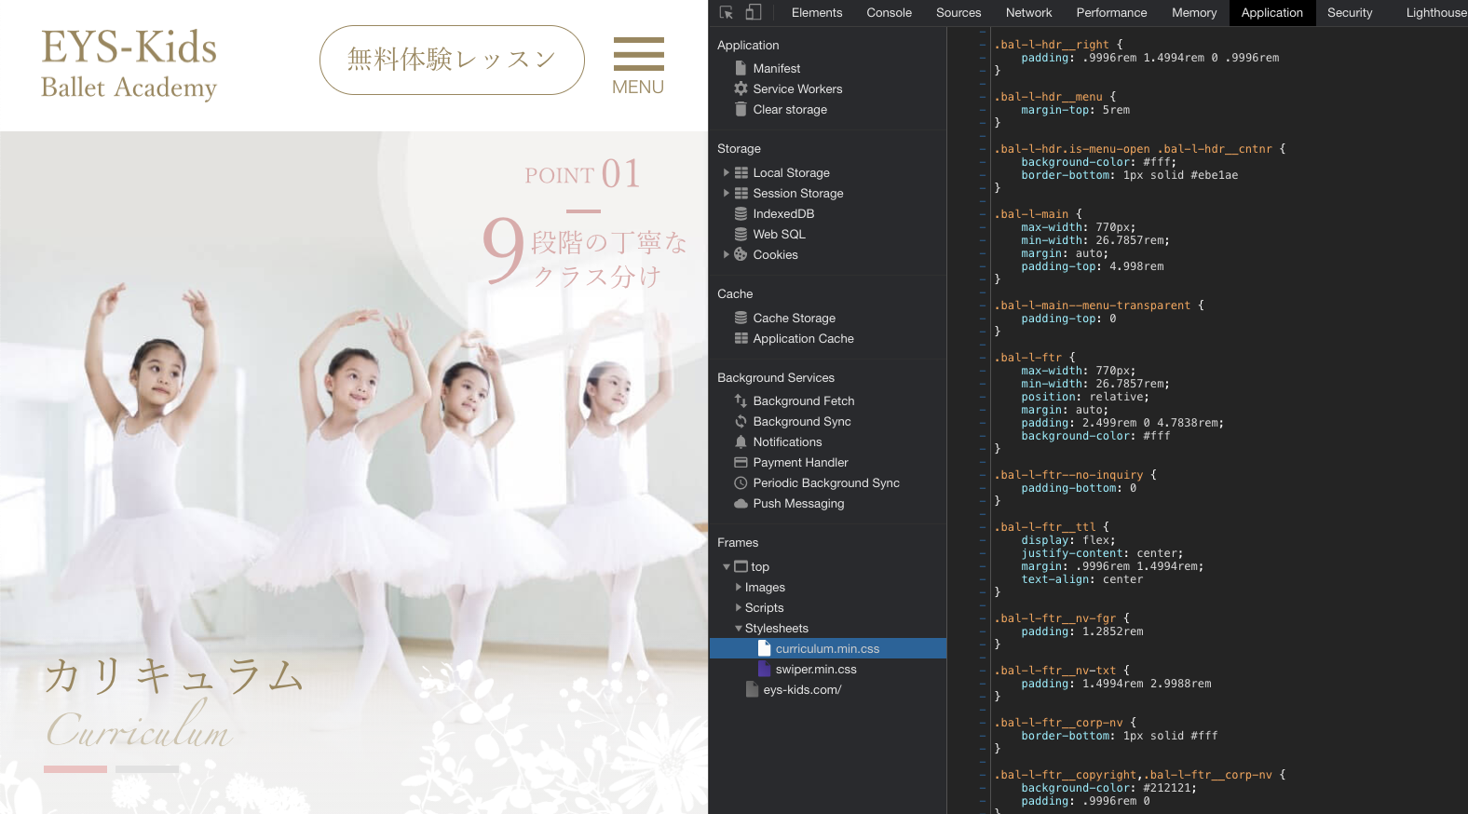Select Clear storage trash icon item
The image size is (1468, 814).
[789, 110]
